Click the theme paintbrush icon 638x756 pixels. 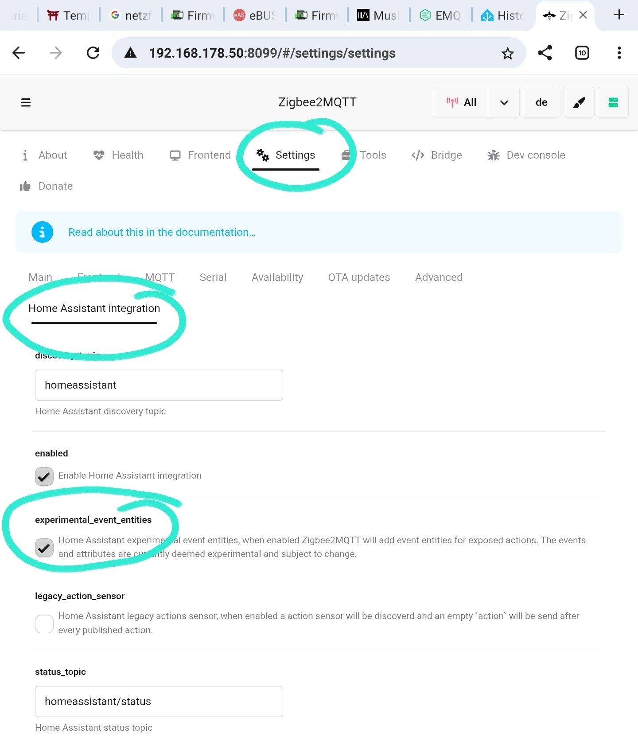579,103
